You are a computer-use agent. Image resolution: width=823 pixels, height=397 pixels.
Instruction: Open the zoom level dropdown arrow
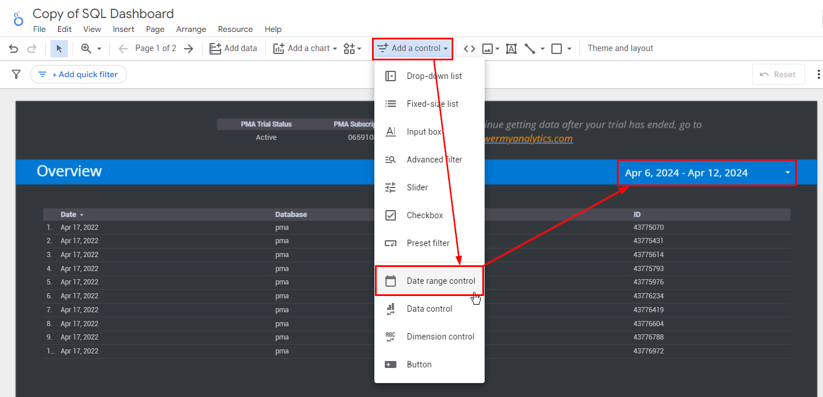(99, 49)
